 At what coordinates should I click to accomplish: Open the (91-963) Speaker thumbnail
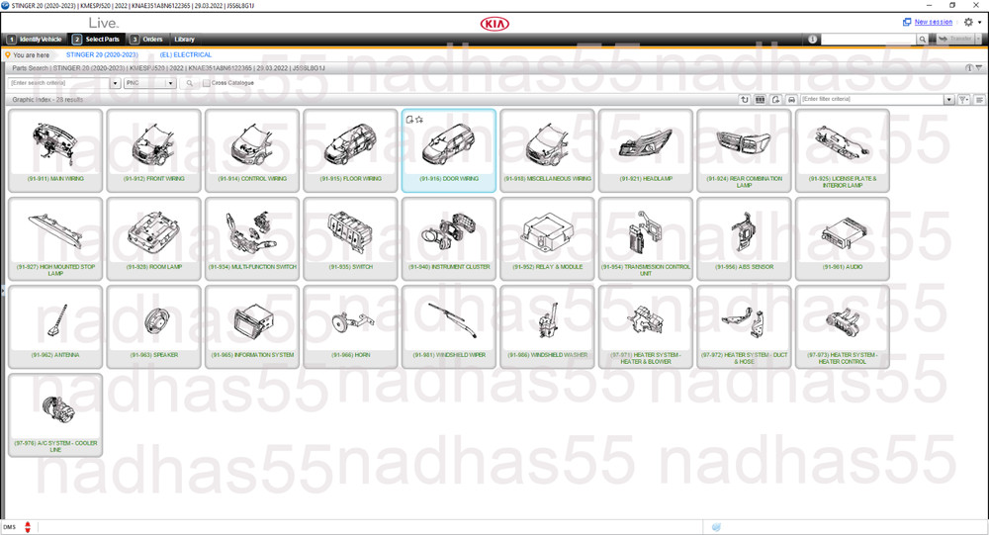(154, 326)
